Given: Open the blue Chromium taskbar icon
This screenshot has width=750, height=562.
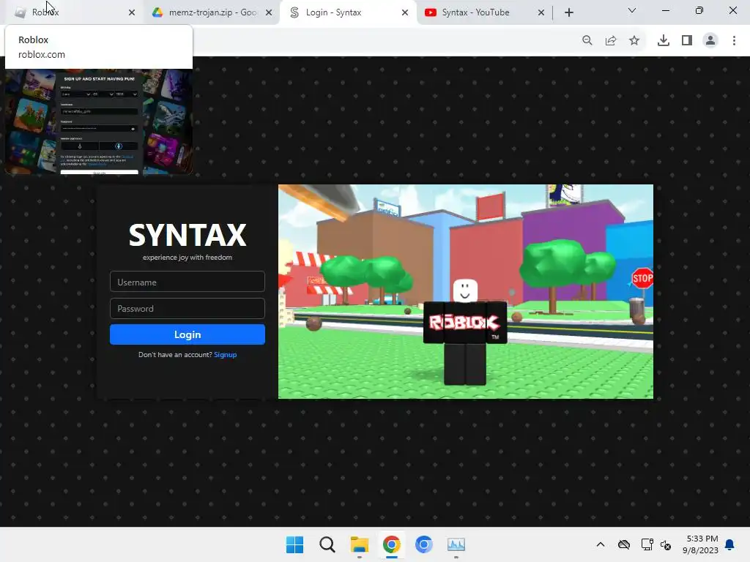Looking at the screenshot, I should [424, 544].
